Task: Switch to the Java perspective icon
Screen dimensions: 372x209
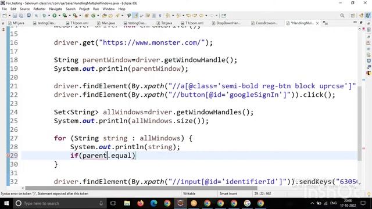Action: [x=368, y=16]
